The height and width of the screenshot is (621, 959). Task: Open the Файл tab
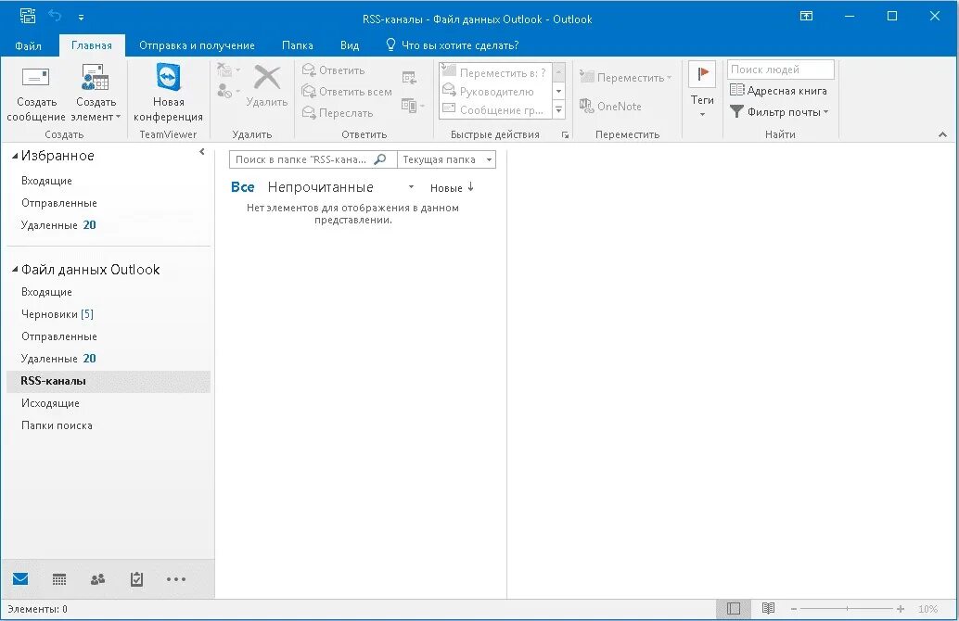pyautogui.click(x=28, y=45)
